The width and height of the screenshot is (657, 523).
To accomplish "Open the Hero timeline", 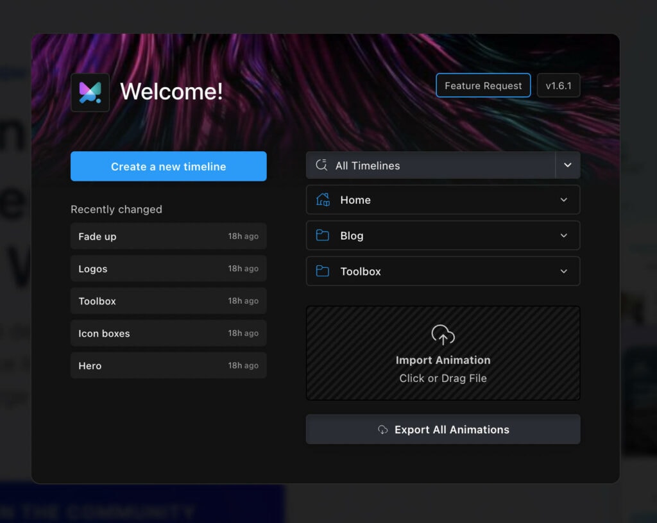I will tap(168, 365).
